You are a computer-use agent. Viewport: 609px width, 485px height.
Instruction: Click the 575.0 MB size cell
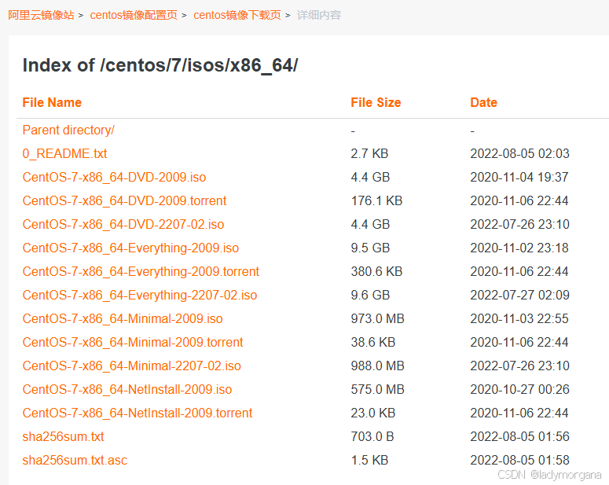click(x=378, y=389)
